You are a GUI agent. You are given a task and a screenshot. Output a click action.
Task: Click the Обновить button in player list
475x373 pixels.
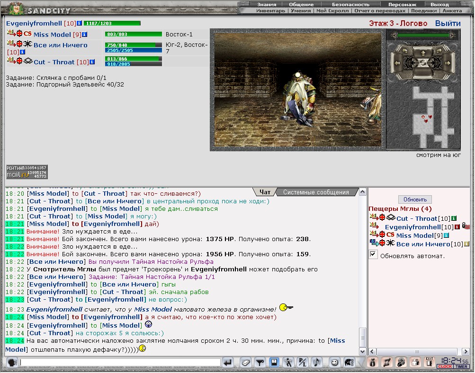point(415,200)
